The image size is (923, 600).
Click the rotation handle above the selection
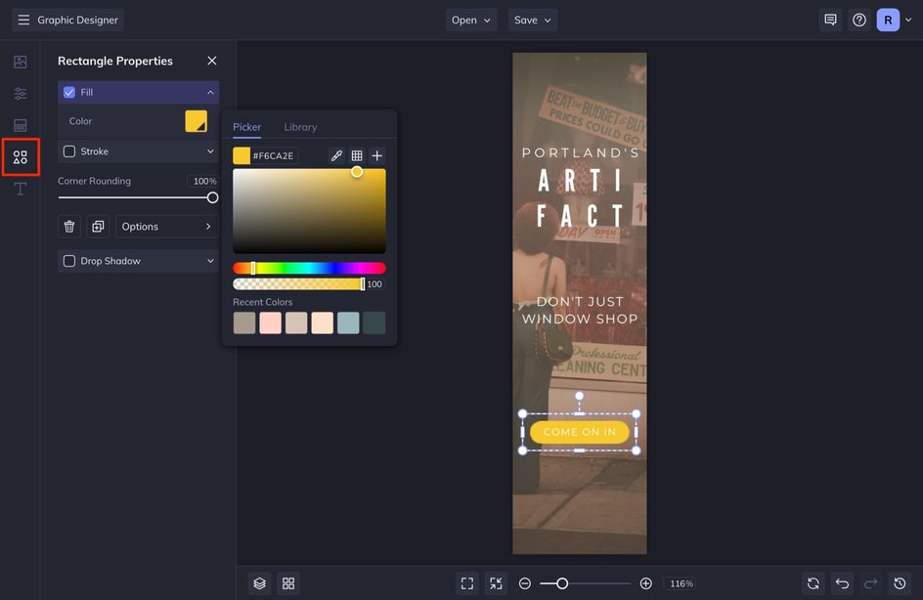point(579,396)
